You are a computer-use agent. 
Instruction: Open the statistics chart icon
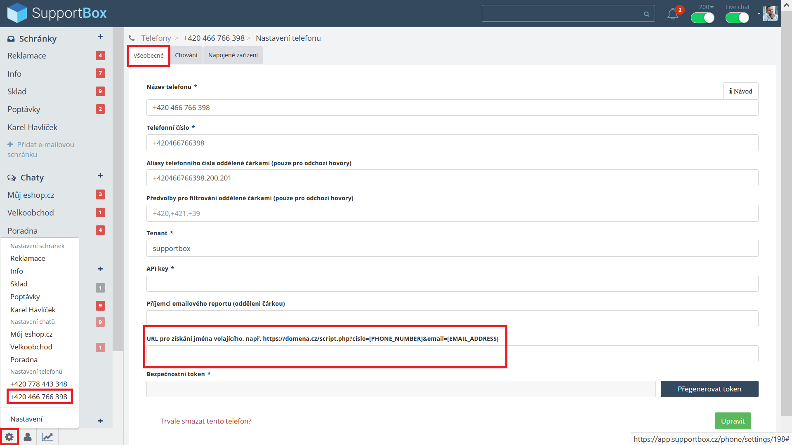pyautogui.click(x=47, y=437)
